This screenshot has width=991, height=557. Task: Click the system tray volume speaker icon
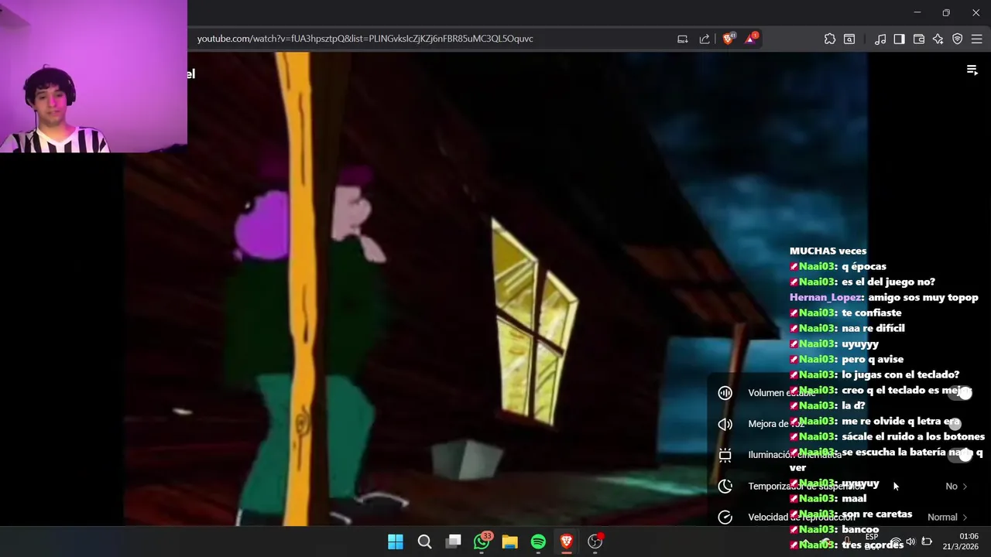pyautogui.click(x=910, y=542)
